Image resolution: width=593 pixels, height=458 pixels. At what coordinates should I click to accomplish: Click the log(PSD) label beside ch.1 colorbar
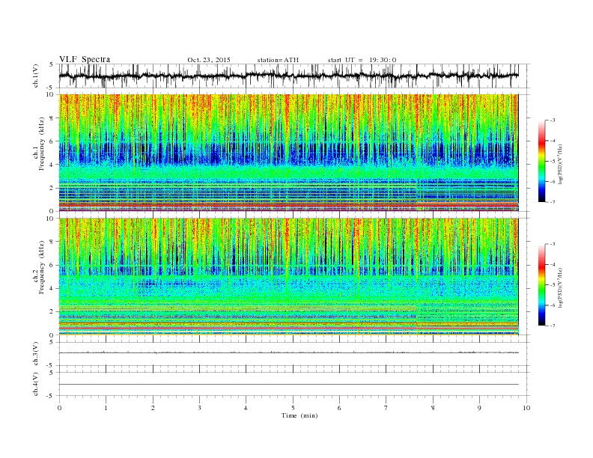[x=560, y=165]
